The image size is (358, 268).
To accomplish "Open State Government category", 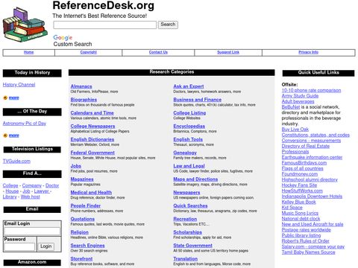I will (x=192, y=246).
